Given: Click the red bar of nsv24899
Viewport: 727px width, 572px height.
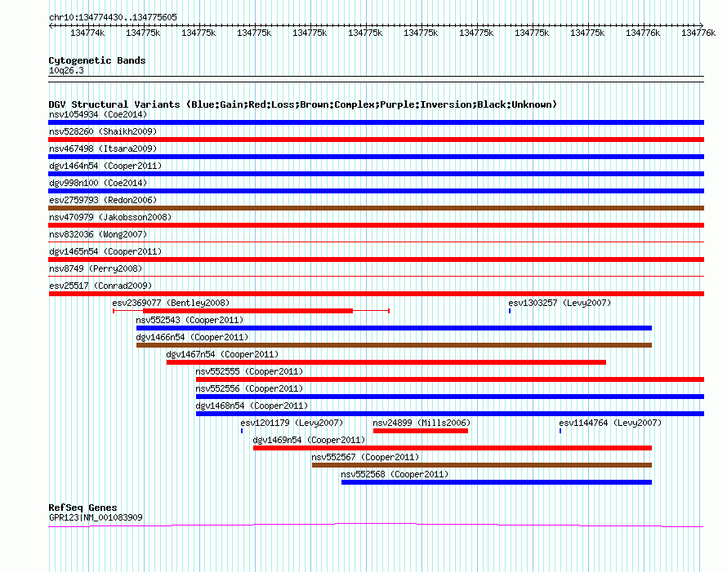Looking at the screenshot, I should 421,431.
